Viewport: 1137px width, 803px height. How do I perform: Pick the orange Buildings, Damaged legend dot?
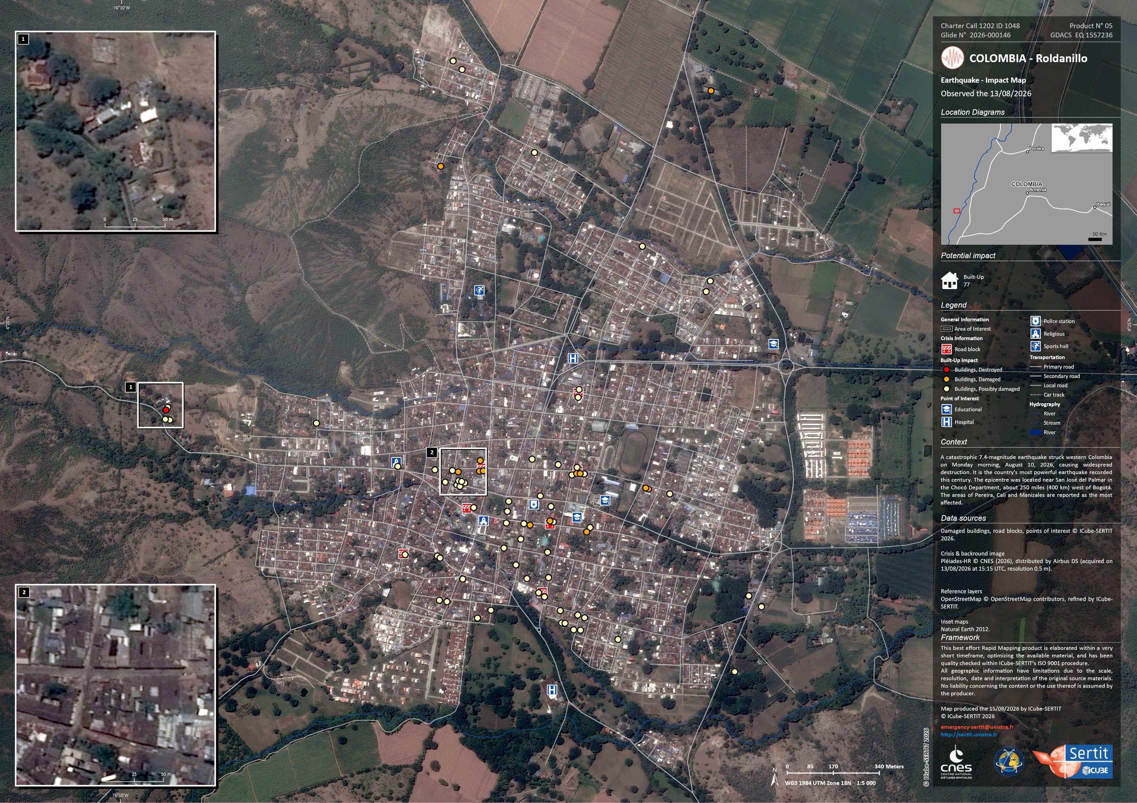[x=946, y=379]
